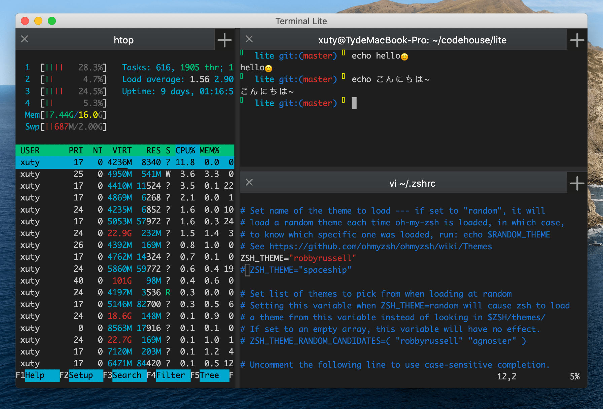Open a new tab in the shell pane
The width and height of the screenshot is (603, 409).
(x=577, y=39)
